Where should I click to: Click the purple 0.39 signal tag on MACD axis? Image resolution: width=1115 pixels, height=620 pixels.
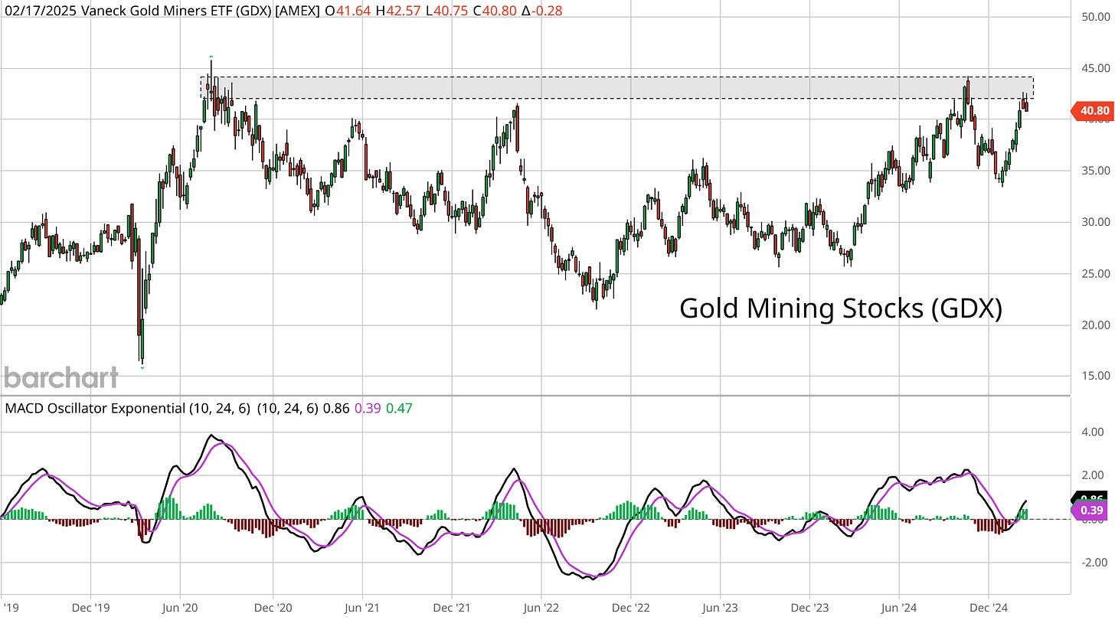click(1090, 511)
